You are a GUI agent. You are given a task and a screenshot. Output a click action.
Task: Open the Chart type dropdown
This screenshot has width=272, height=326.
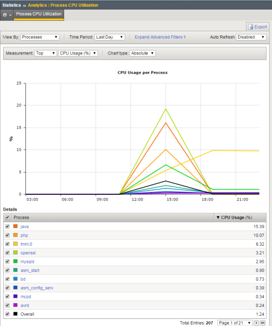point(142,53)
